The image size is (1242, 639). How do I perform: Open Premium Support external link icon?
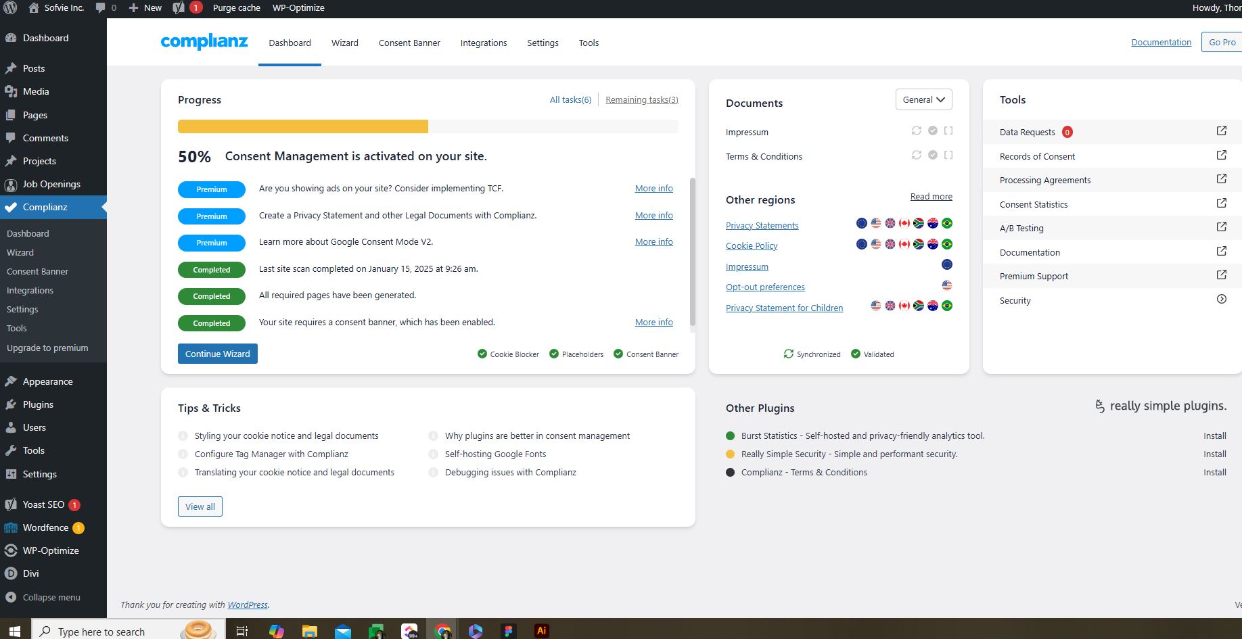click(1221, 275)
